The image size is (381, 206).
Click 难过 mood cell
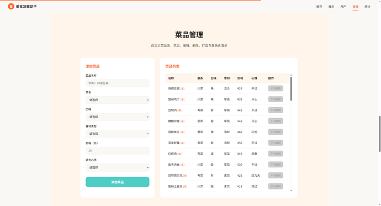[x=254, y=186]
